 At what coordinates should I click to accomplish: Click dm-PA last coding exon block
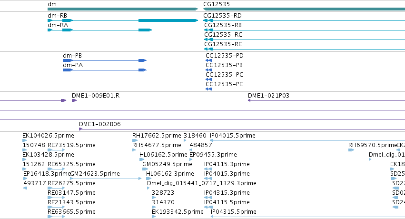[143, 70]
